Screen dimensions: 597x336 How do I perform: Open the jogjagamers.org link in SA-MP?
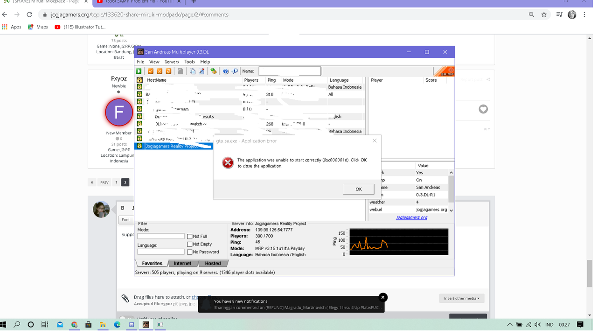pyautogui.click(x=412, y=217)
